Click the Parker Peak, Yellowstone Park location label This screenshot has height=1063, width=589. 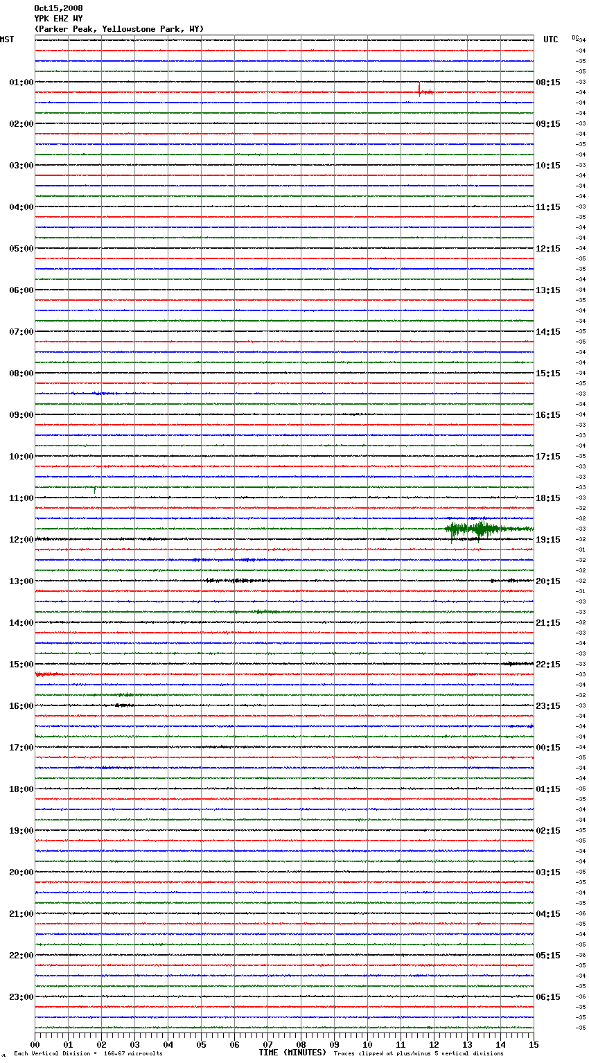118,29
